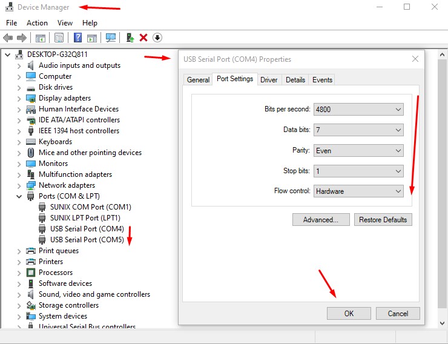The image size is (448, 344).
Task: Click the Cancel button
Action: [398, 314]
